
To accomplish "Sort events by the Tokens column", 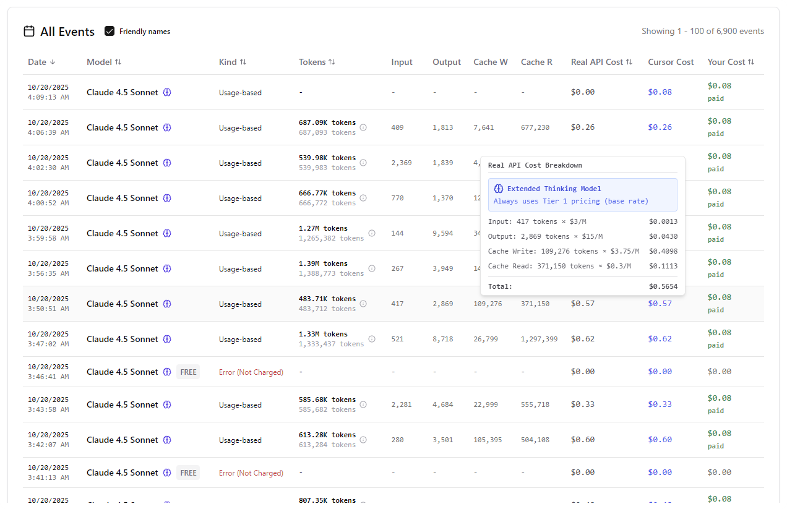I will 317,62.
